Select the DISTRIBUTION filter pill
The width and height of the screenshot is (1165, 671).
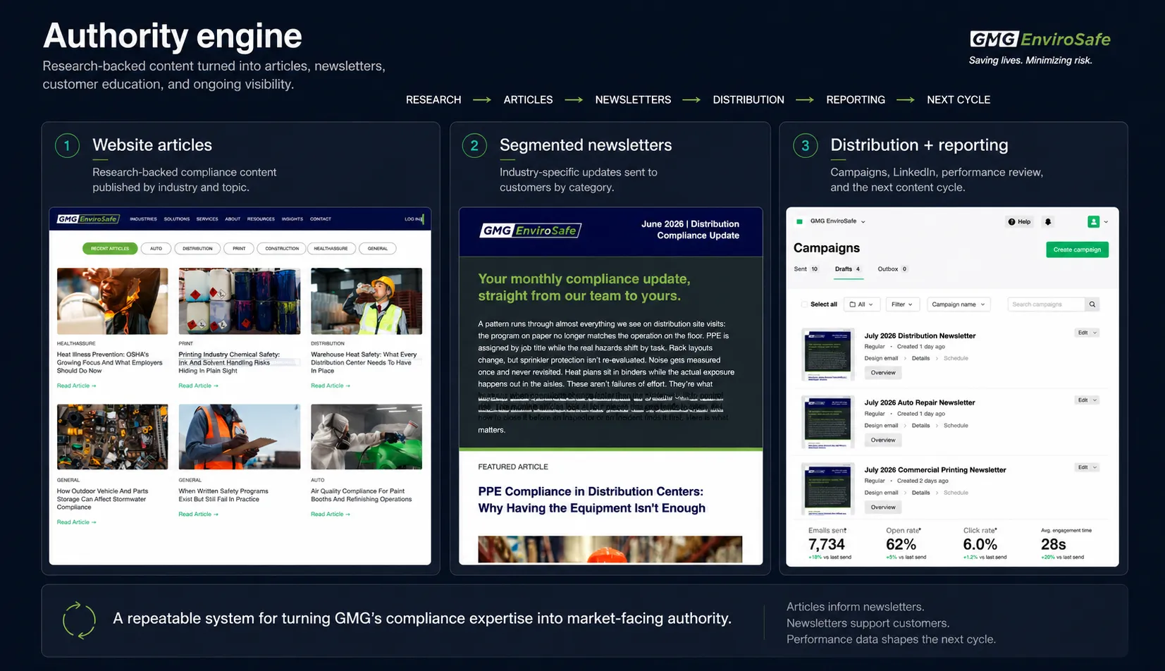(197, 248)
